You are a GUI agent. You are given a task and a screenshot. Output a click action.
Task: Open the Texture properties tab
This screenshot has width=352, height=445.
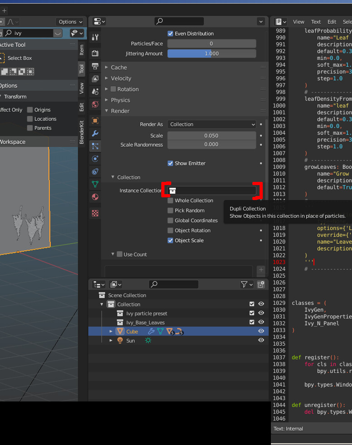[x=95, y=213]
